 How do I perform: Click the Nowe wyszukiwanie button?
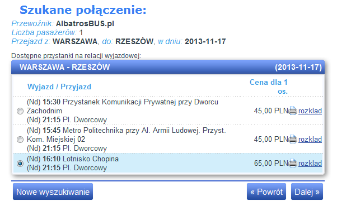pos(53,191)
